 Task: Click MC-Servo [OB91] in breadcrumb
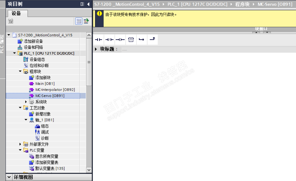point(275,4)
